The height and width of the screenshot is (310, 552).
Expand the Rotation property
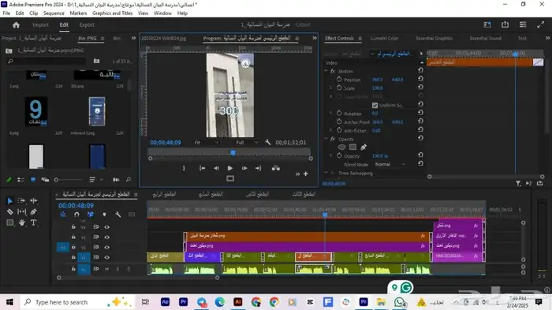pyautogui.click(x=330, y=114)
